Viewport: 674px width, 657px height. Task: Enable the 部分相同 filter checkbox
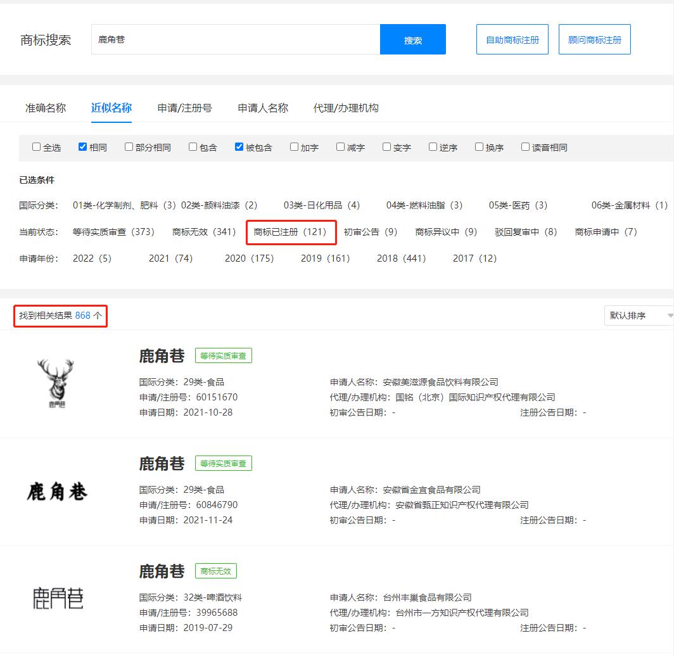(129, 146)
